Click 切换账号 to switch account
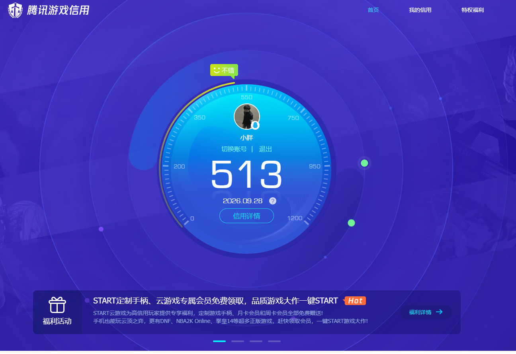This screenshot has width=516, height=354. tap(234, 149)
